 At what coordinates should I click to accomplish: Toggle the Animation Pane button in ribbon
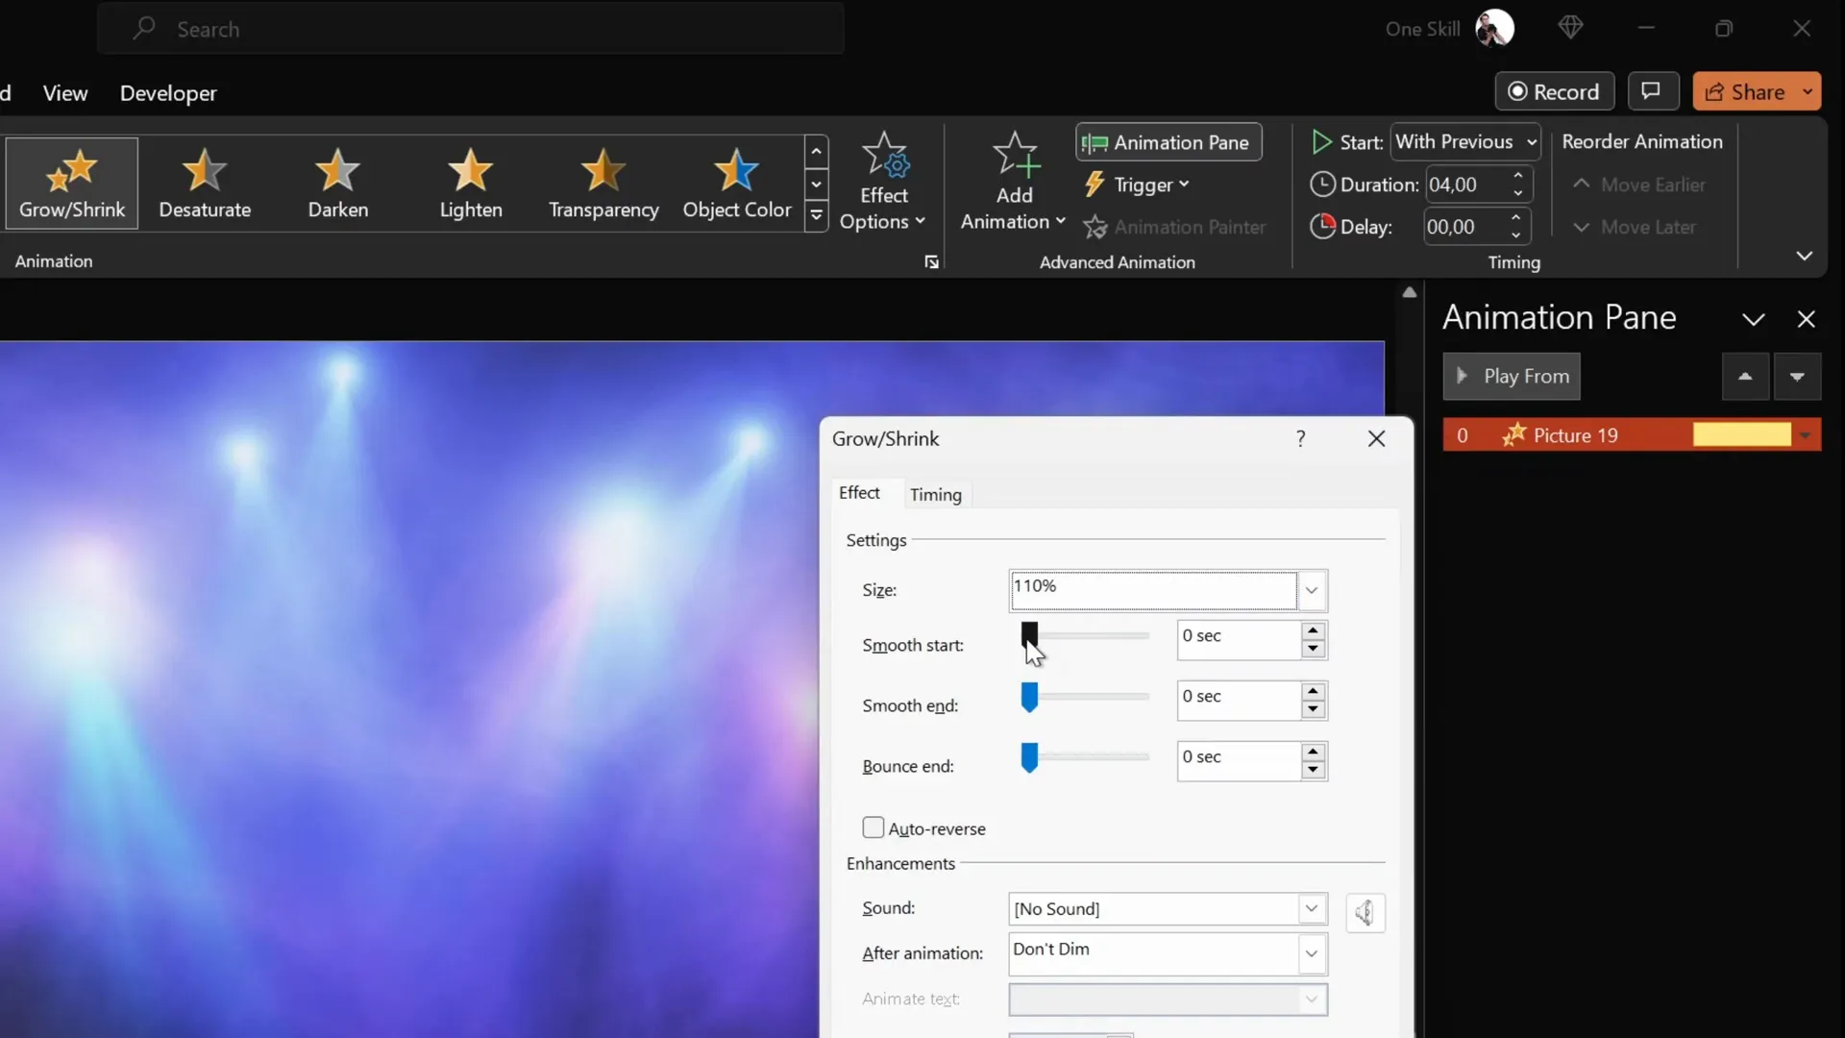tap(1168, 142)
